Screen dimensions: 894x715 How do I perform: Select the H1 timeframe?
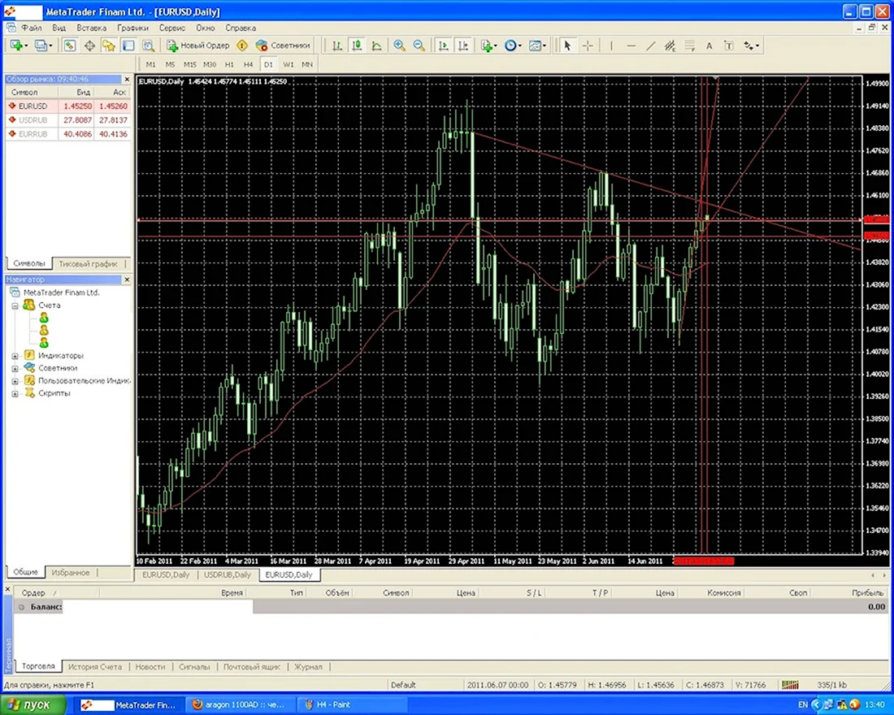click(x=229, y=64)
